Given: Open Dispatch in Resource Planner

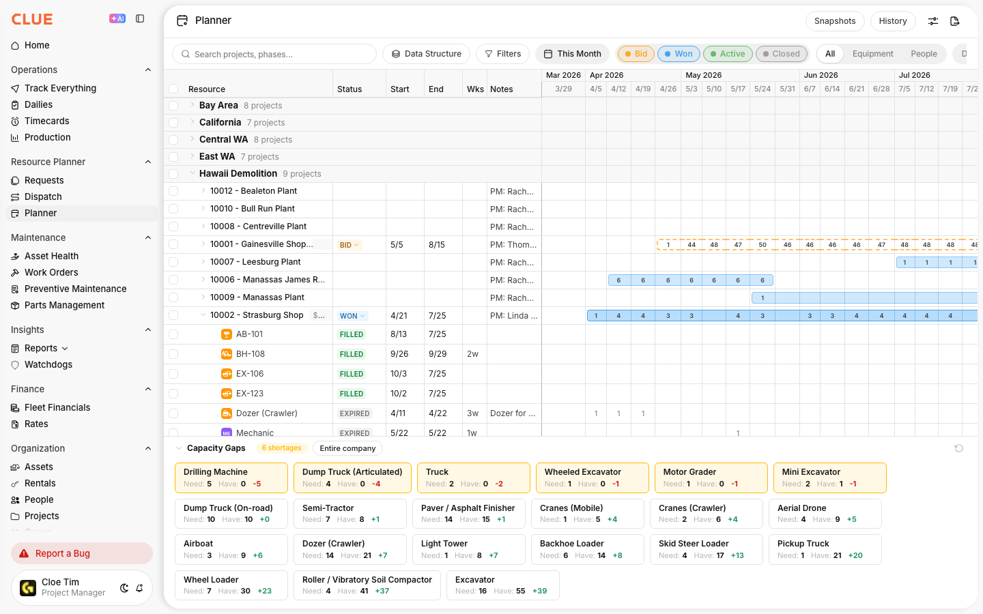Looking at the screenshot, I should click(43, 196).
